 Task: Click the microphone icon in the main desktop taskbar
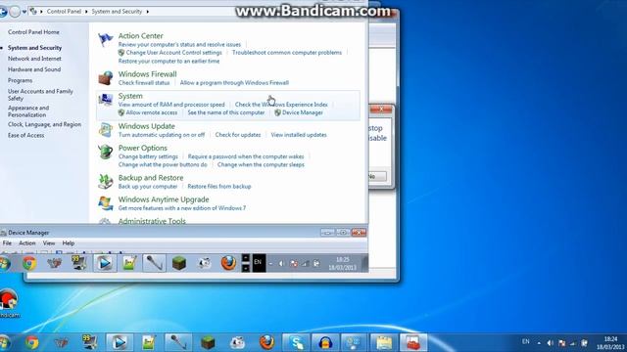(178, 342)
